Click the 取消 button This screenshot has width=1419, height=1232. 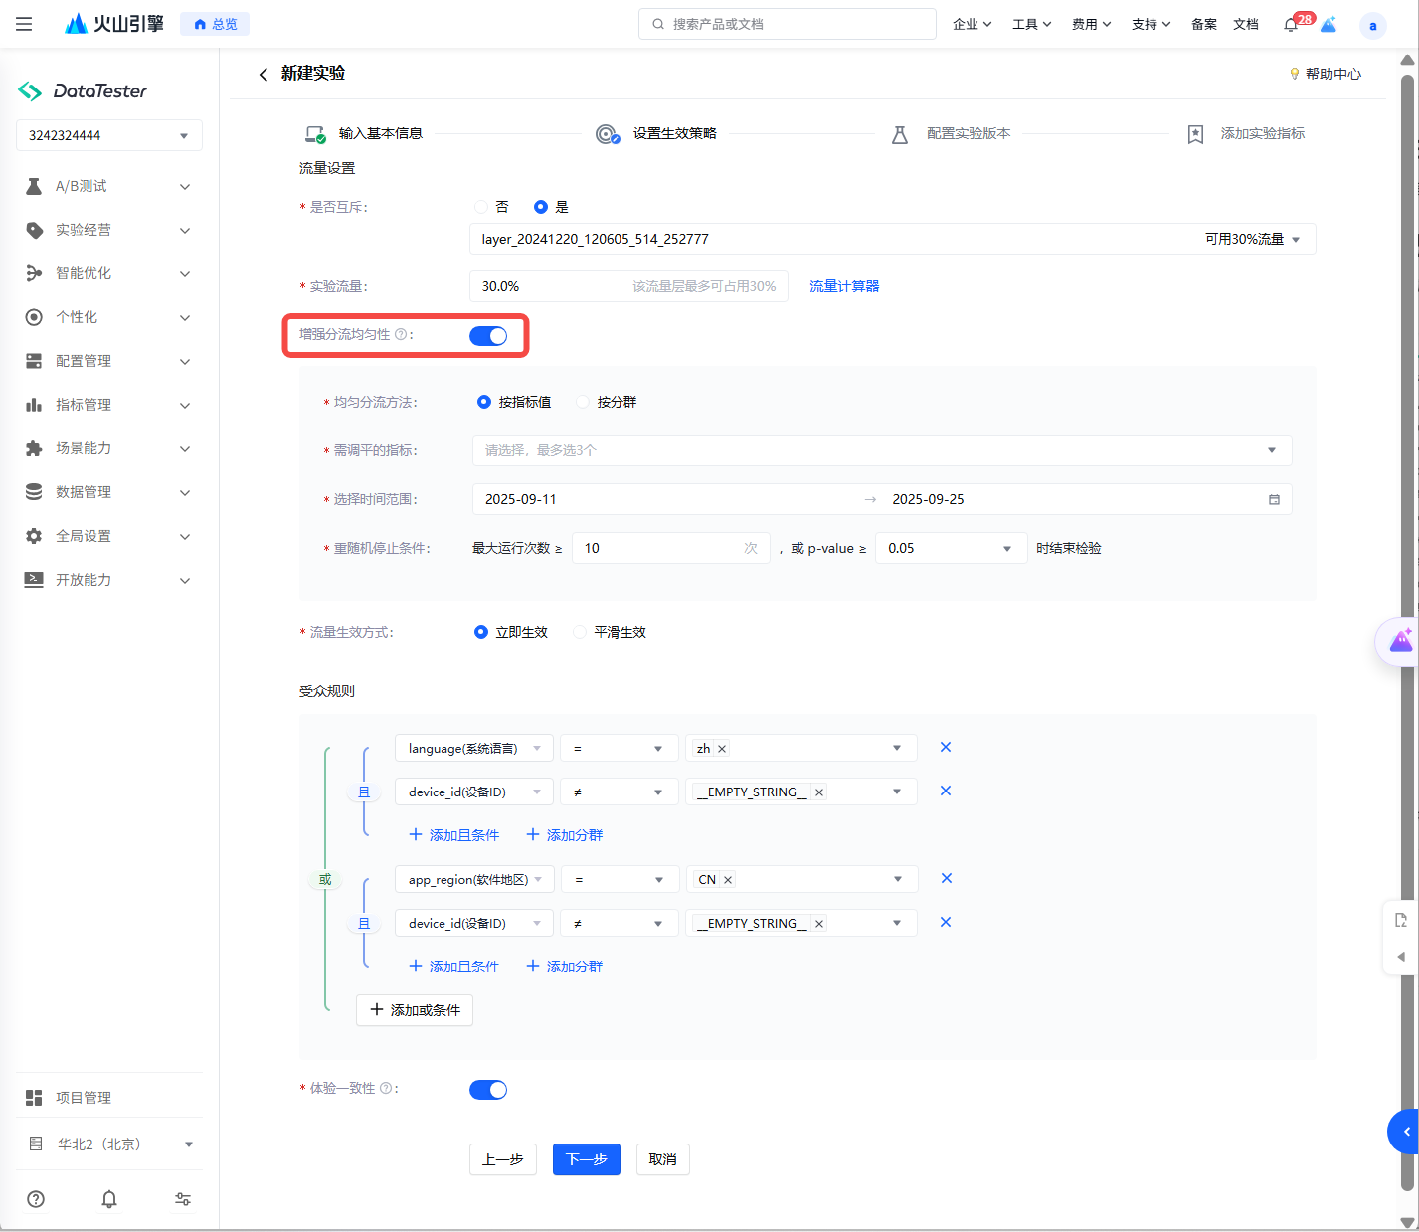663,1159
